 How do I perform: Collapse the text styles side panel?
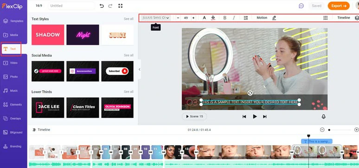(x=140, y=69)
